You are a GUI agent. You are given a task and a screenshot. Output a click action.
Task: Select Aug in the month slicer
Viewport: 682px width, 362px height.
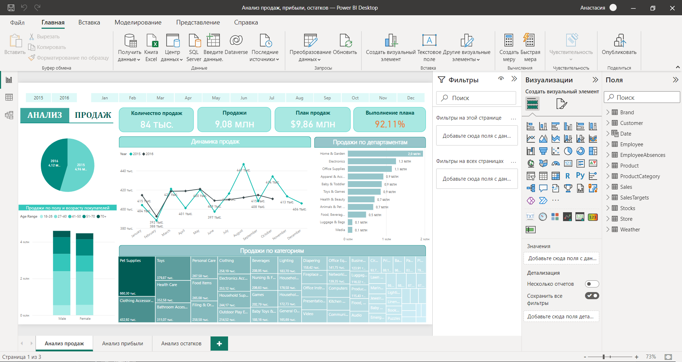299,98
